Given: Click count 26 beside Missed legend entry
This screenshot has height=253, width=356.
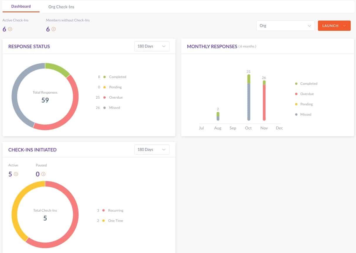Looking at the screenshot, I should [98, 108].
